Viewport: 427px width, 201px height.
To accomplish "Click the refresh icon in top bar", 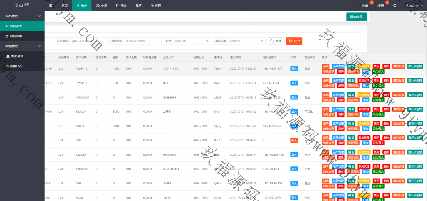I will [394, 6].
